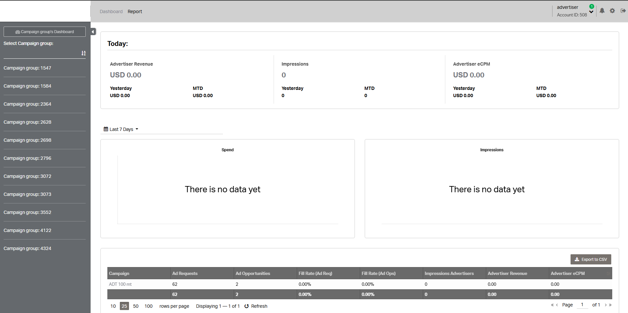
Task: Click the Refresh icon below the table
Action: point(247,306)
